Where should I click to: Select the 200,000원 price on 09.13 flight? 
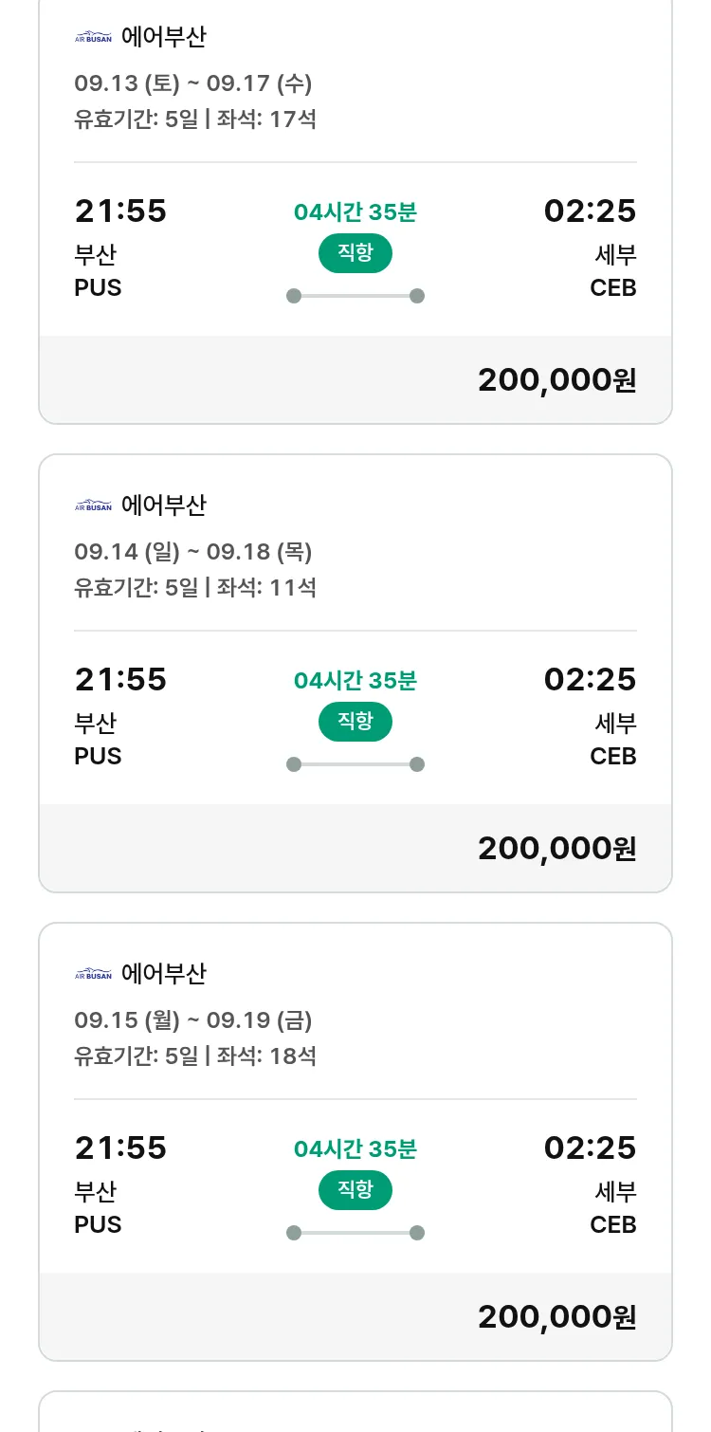[x=556, y=380]
